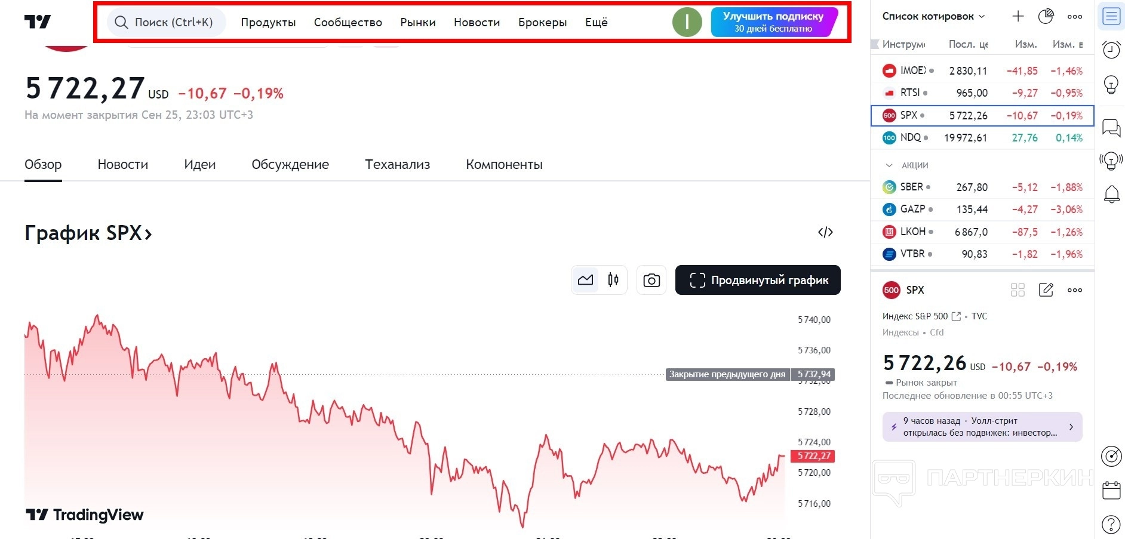Open the График SPX heading link
The height and width of the screenshot is (539, 1125).
(88, 233)
